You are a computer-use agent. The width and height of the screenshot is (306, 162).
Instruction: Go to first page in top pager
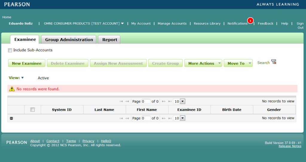coord(121,101)
